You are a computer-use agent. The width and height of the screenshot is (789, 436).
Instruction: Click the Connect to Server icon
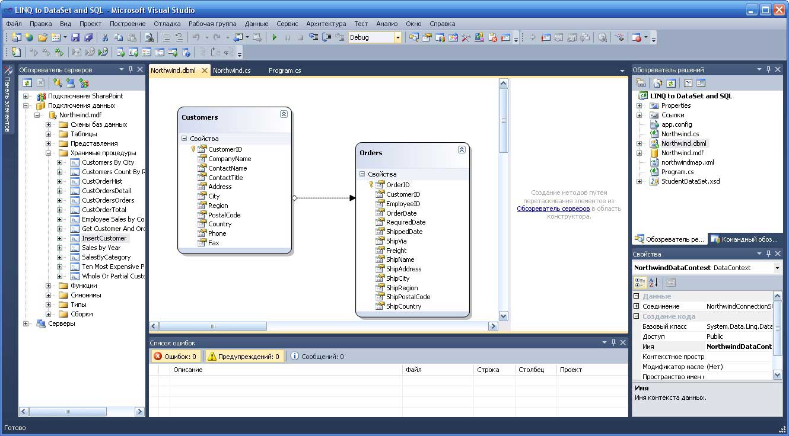coord(71,83)
